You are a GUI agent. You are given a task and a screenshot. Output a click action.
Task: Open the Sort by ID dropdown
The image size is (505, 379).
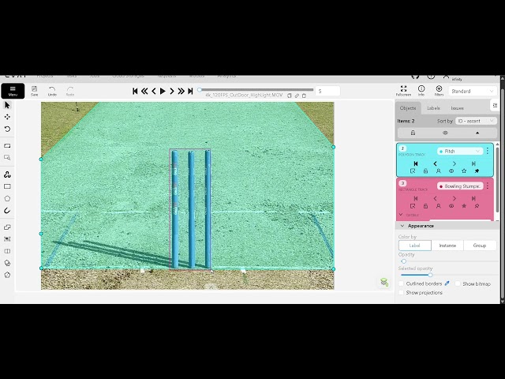point(476,121)
